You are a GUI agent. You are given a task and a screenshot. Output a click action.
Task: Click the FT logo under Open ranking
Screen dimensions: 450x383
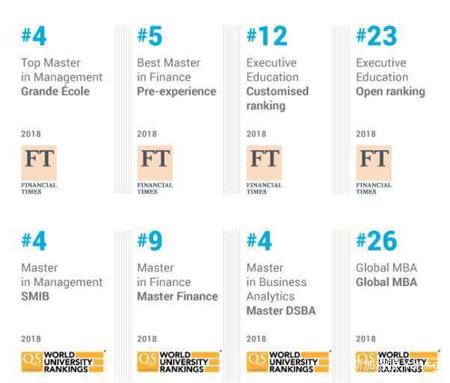click(374, 169)
